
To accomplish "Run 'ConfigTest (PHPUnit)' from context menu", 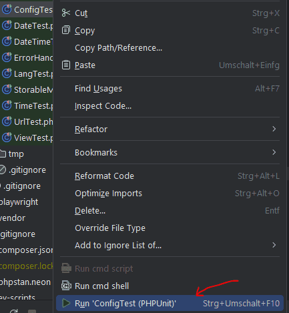I will click(x=170, y=303).
